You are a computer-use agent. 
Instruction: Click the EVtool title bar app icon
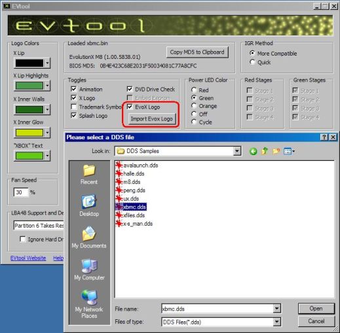[7, 7]
